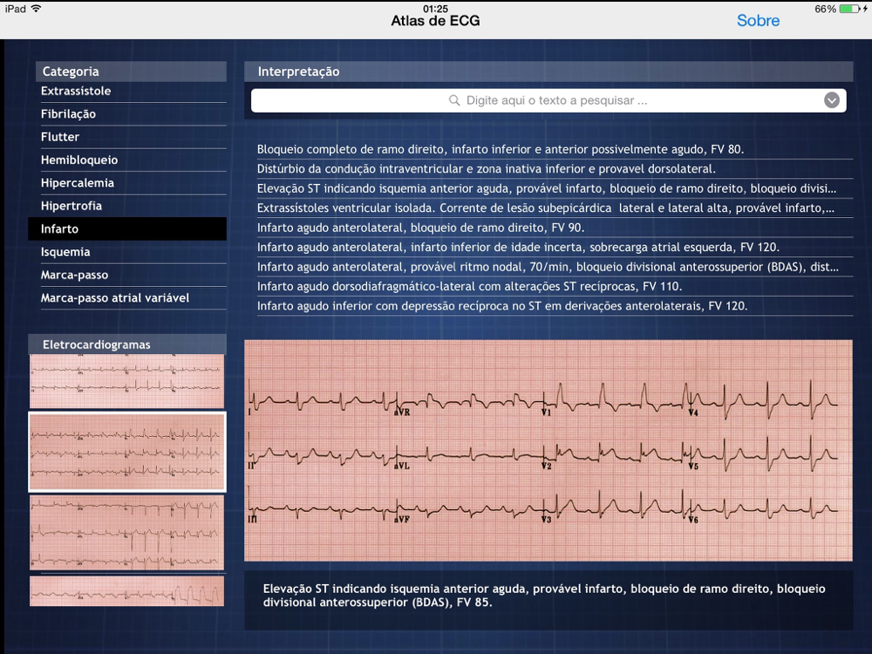Viewport: 872px width, 654px height.
Task: Select 'Infarto agudo dorsodiafragmático-lateral' interpretation
Action: 469,286
